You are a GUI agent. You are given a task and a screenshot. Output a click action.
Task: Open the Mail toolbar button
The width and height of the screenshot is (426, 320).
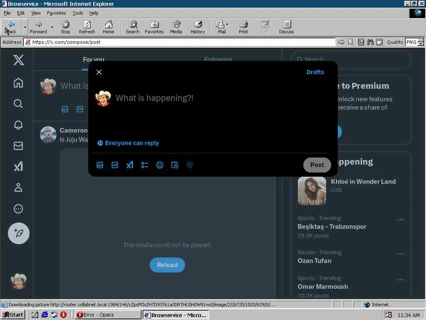[x=222, y=27]
